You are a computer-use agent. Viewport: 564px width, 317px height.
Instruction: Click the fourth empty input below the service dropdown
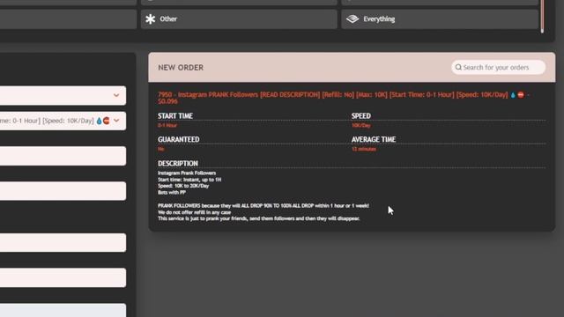[x=63, y=277]
